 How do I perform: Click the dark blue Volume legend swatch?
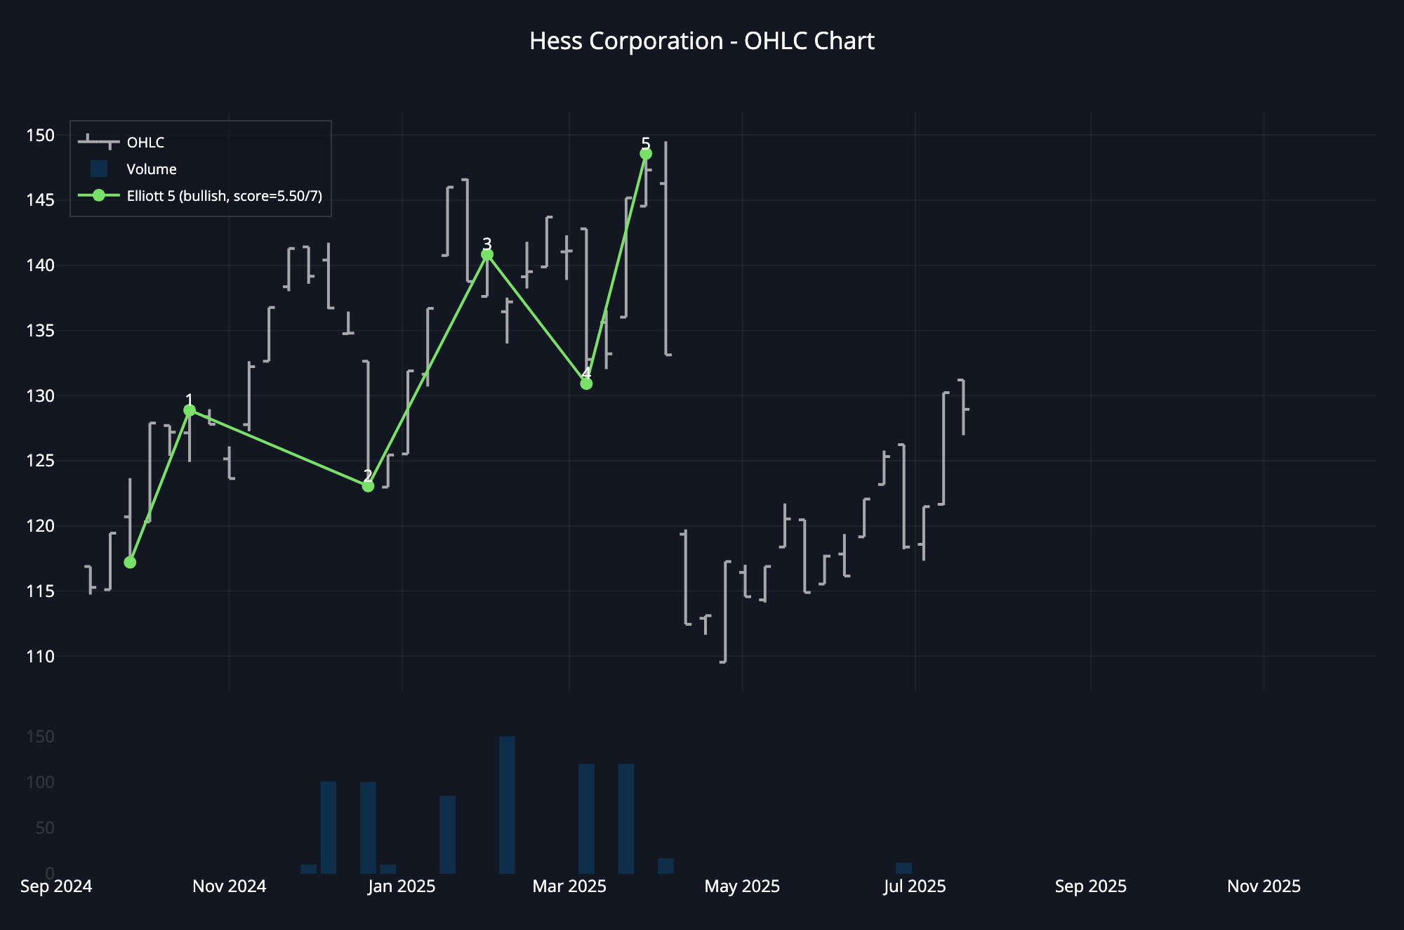99,169
